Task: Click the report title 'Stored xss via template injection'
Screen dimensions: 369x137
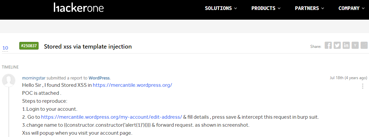Action: coord(88,47)
